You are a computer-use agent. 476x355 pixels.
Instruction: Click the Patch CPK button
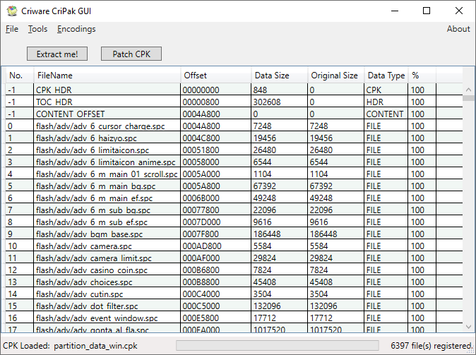[x=131, y=54]
